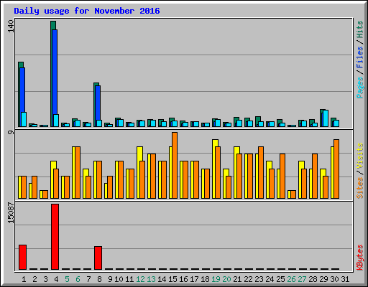368x287 pixels.
Task: Click the orange Sites bar for day 23
Action: click(261, 172)
